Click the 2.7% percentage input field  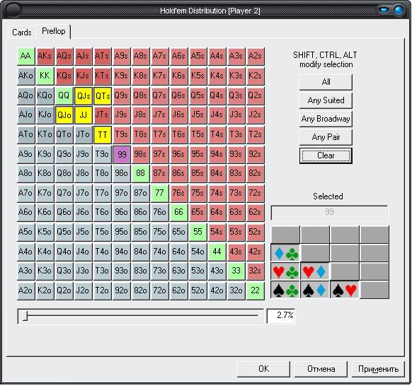coord(281,316)
